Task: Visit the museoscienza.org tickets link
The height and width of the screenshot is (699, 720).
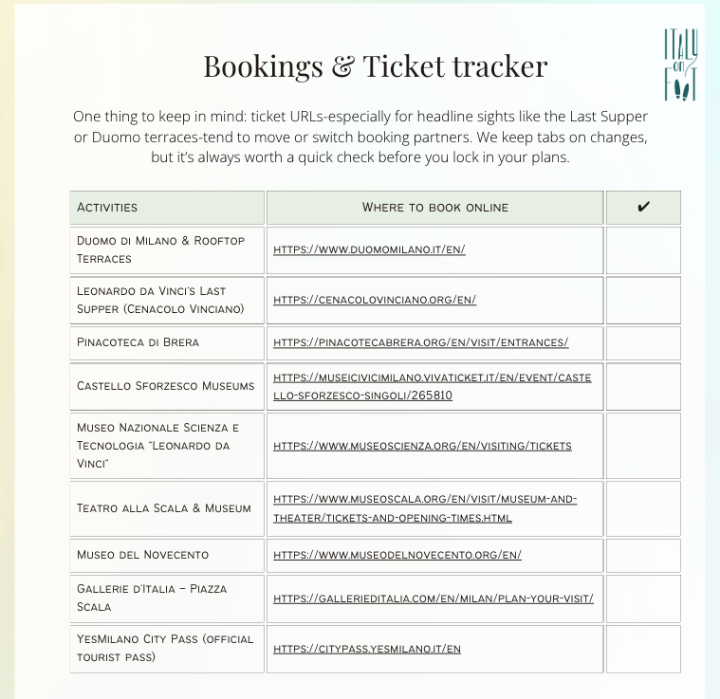Action: tap(422, 446)
